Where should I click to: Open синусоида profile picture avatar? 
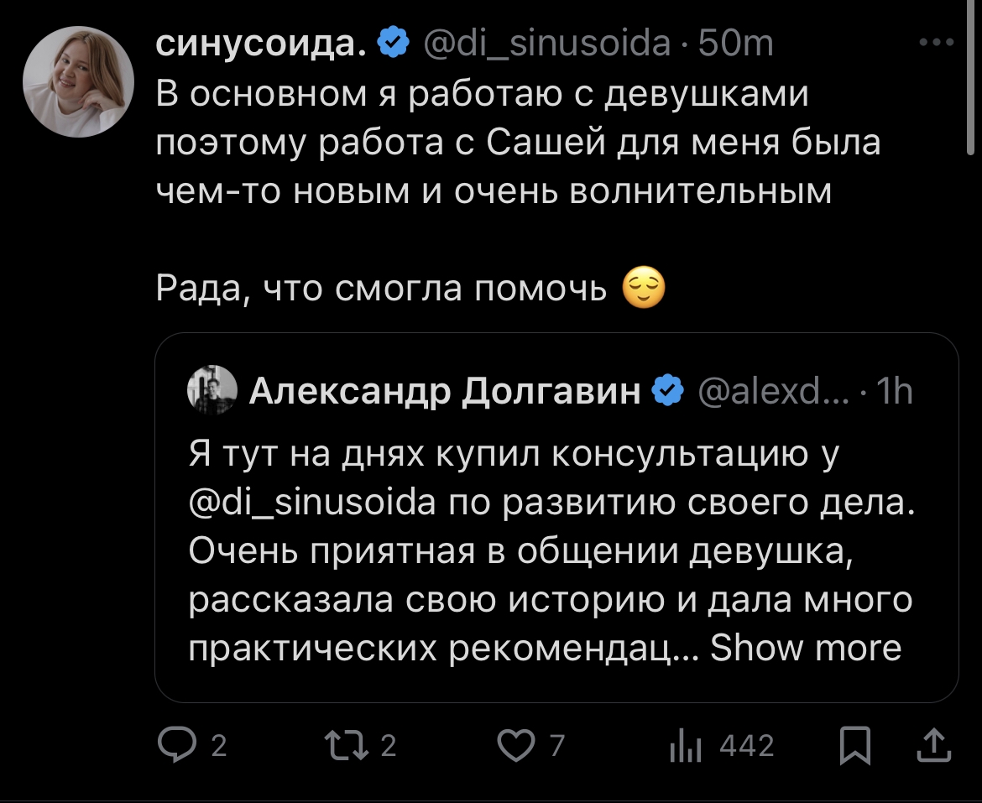(78, 81)
